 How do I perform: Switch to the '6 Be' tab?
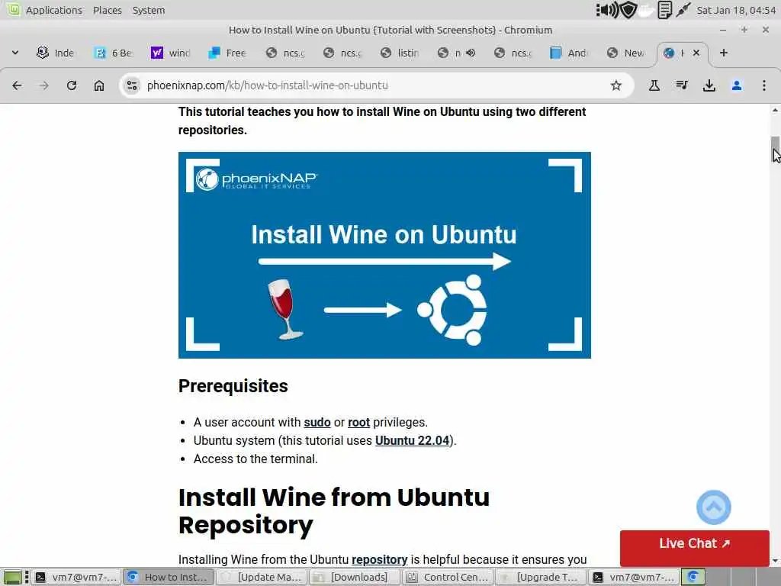click(114, 53)
